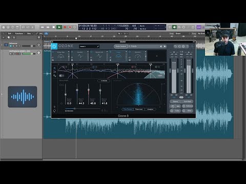Start recording with the red Record button
Screen dimensions: 246x184
65,27
